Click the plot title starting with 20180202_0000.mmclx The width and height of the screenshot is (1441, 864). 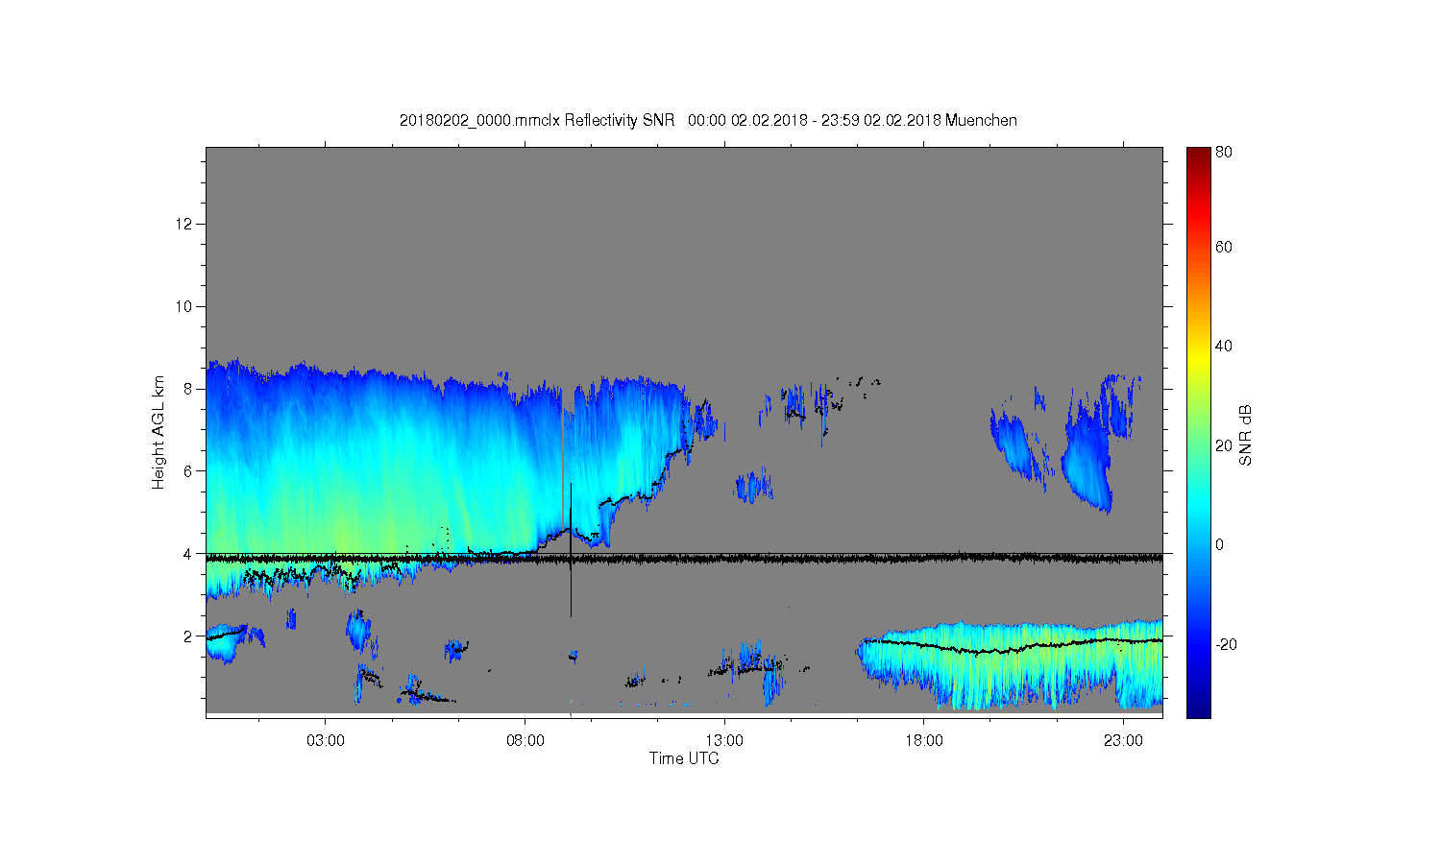(x=708, y=121)
